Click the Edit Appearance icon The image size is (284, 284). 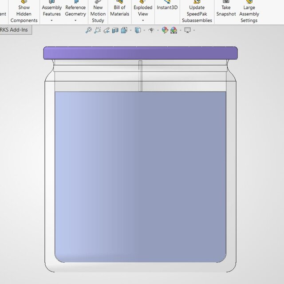tap(165, 30)
